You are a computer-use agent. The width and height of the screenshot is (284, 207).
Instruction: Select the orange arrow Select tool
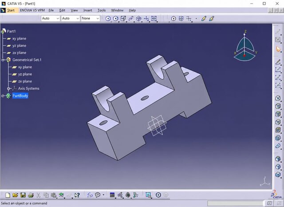click(278, 49)
